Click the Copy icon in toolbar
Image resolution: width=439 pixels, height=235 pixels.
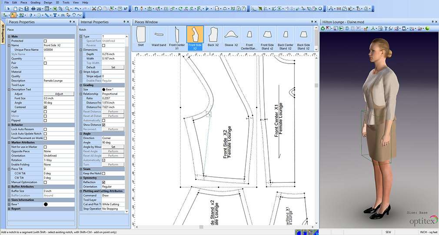100,9
